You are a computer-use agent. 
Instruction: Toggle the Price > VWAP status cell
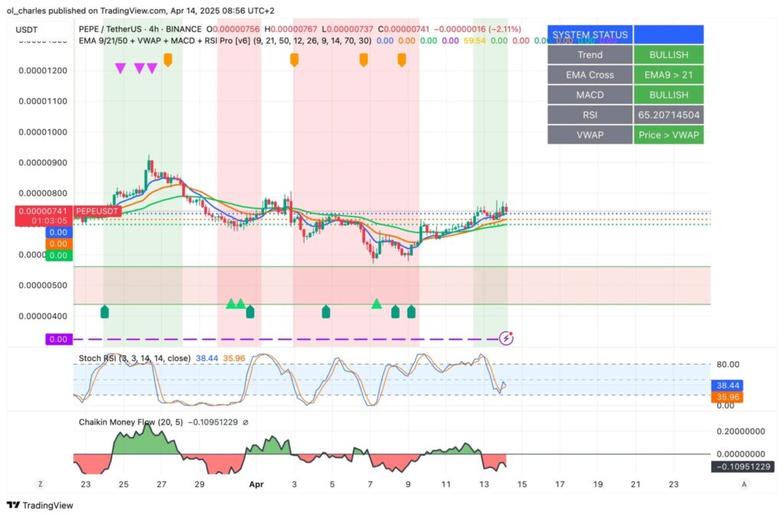click(x=668, y=135)
